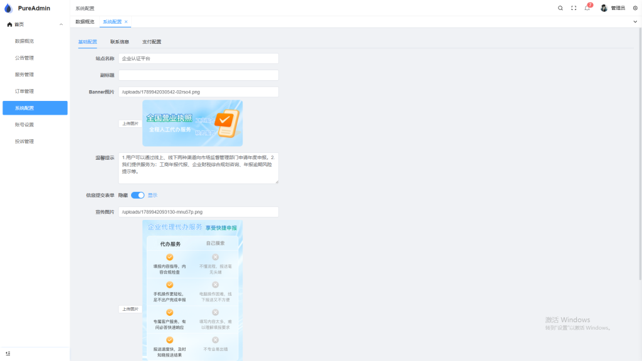Image resolution: width=642 pixels, height=361 pixels.
Task: Open the 基础配置 settings tab
Action: tap(88, 42)
